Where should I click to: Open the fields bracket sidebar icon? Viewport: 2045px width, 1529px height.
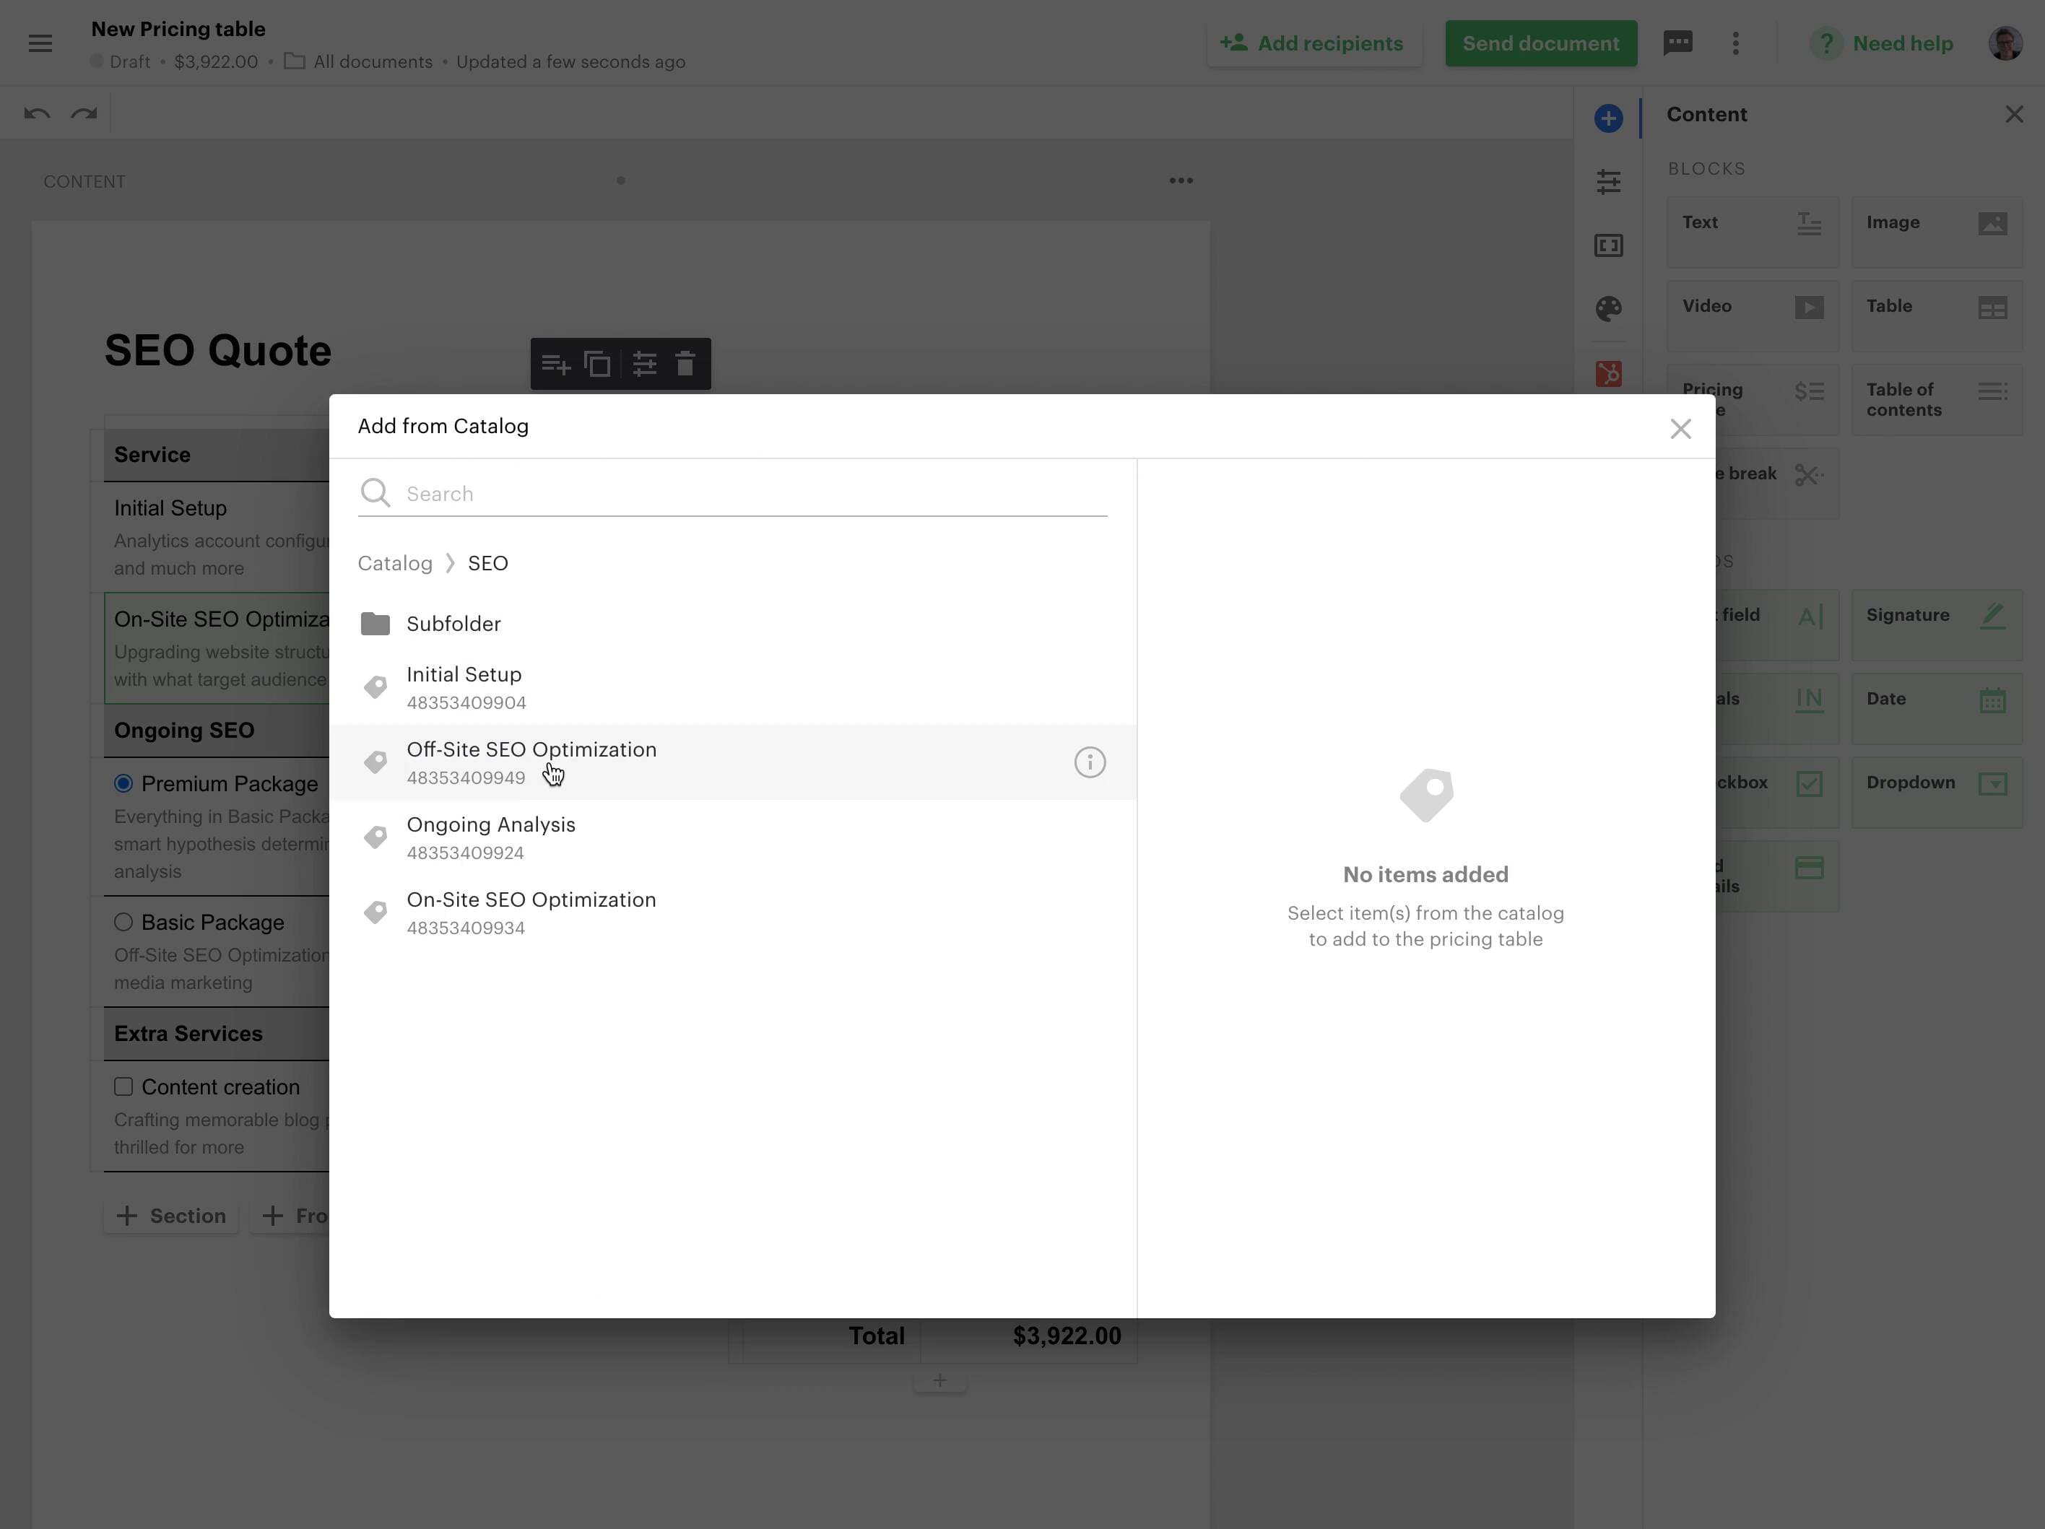[1607, 245]
